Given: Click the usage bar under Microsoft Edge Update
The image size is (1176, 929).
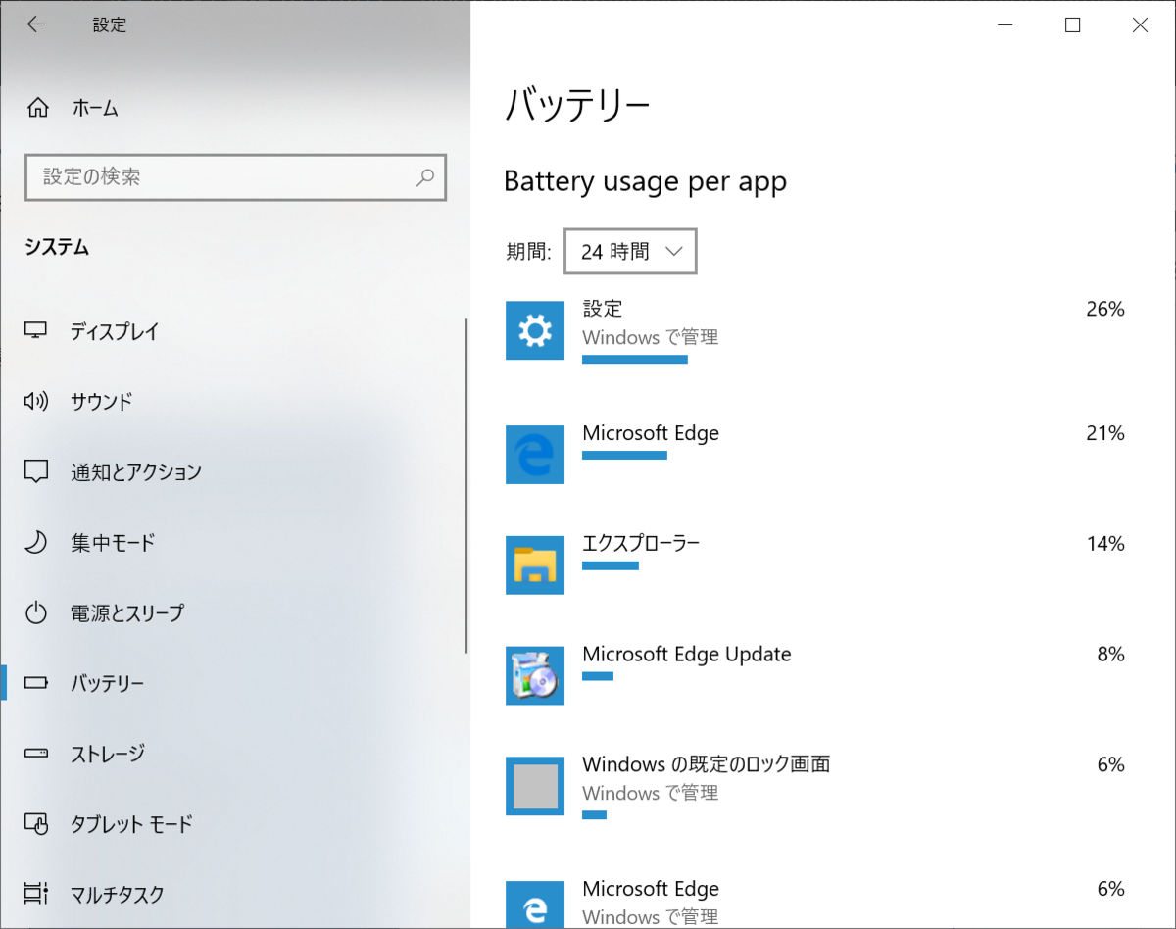Looking at the screenshot, I should coord(598,676).
